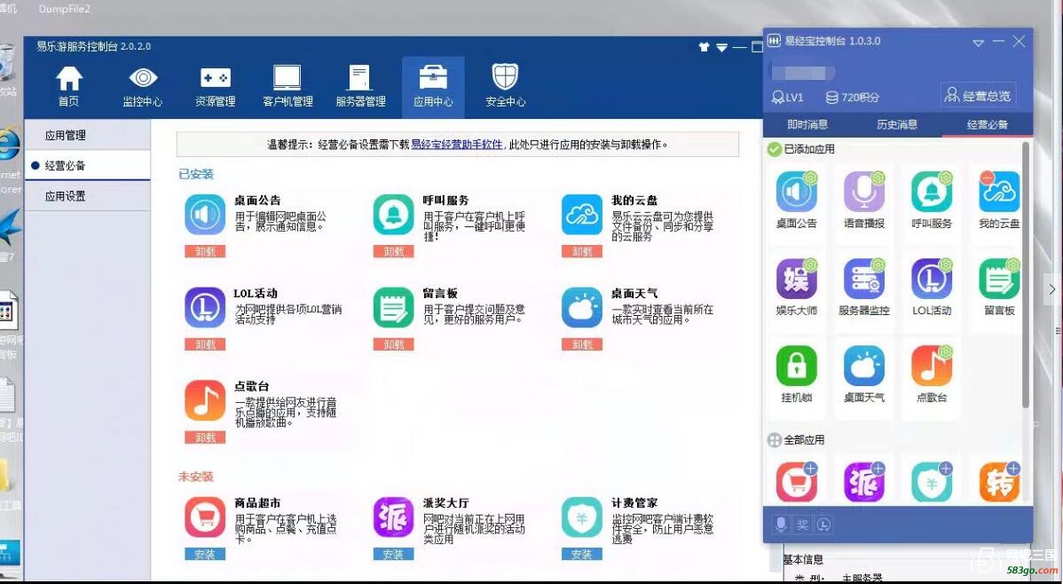This screenshot has height=584, width=1063.
Task: Follow the 易经宝经营助手软件 download link
Action: (457, 145)
